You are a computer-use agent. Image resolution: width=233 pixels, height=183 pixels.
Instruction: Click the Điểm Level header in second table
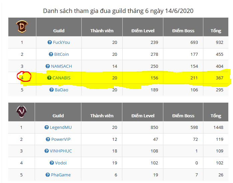143,116
